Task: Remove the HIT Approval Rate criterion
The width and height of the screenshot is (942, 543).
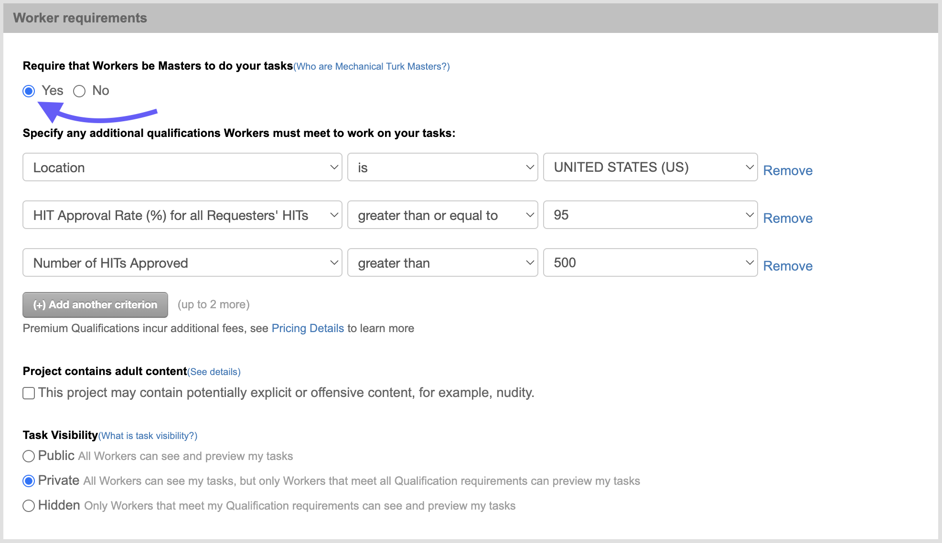Action: tap(787, 218)
